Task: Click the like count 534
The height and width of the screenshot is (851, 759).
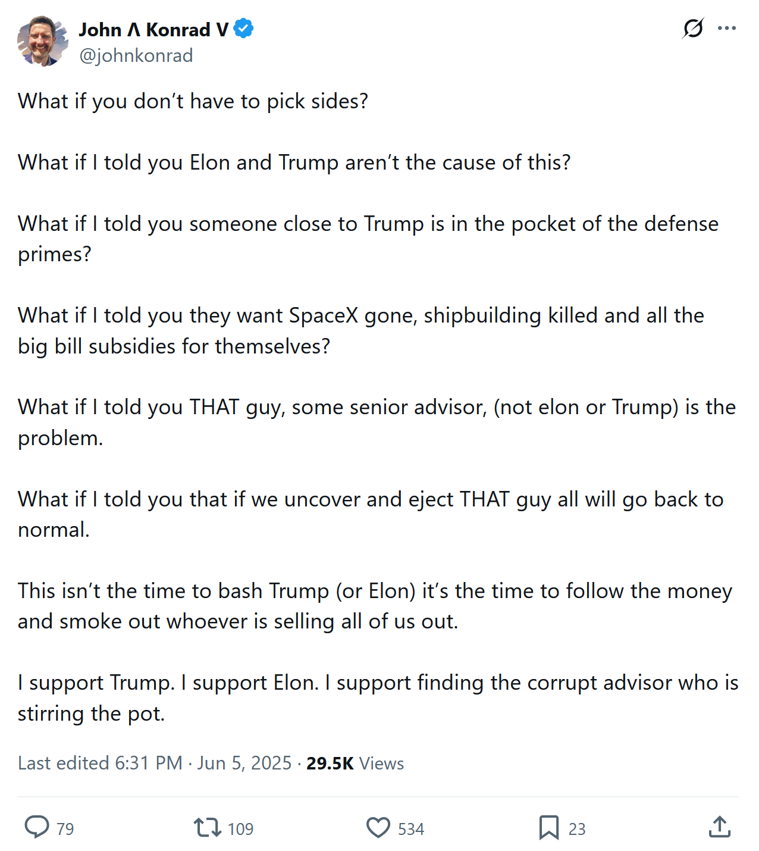Action: pos(411,829)
